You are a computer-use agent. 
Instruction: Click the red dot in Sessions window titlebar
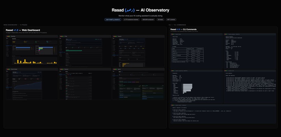[61, 69]
